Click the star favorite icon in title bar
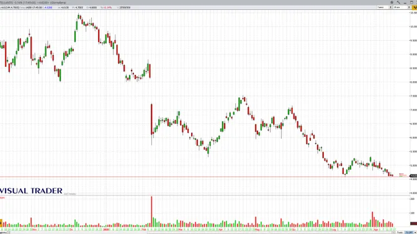The height and width of the screenshot is (234, 417). (392, 2)
